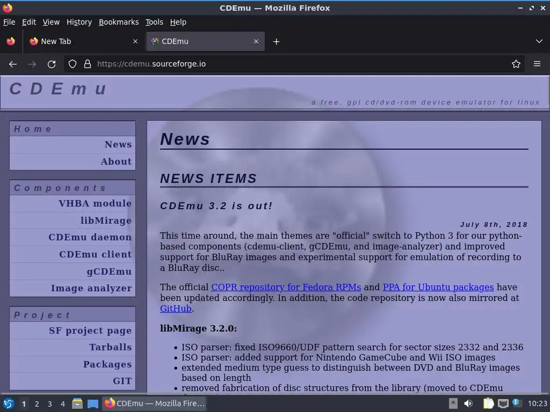Bookmark this page with the star icon

pyautogui.click(x=516, y=64)
